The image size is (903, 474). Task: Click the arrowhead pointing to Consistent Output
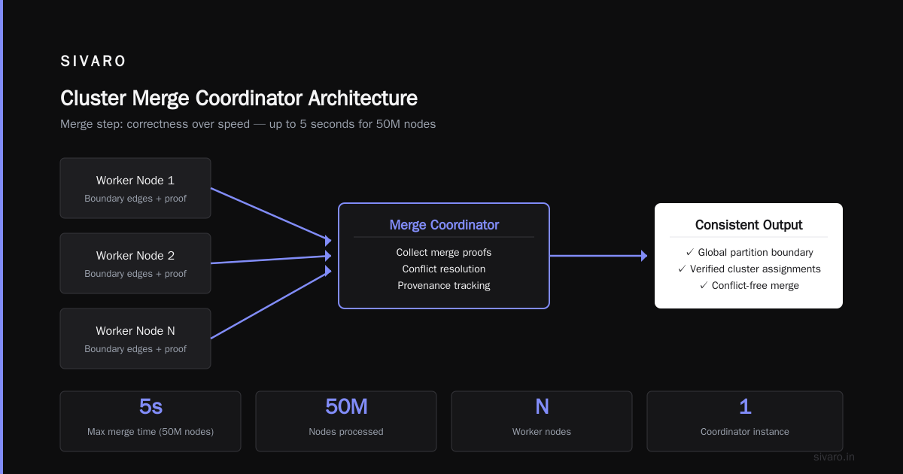tap(643, 256)
